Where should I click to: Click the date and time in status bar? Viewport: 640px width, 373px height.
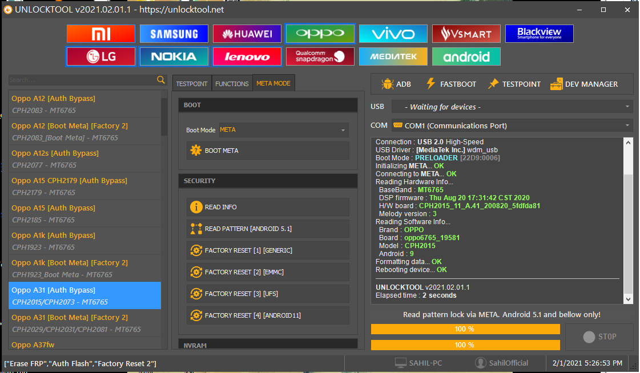[587, 363]
